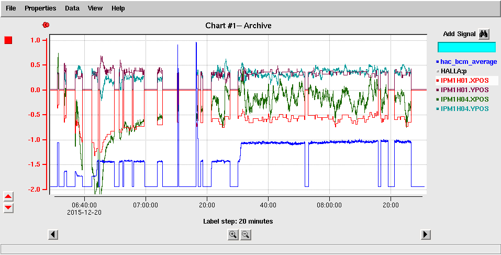Open the Data menu

pos(72,8)
